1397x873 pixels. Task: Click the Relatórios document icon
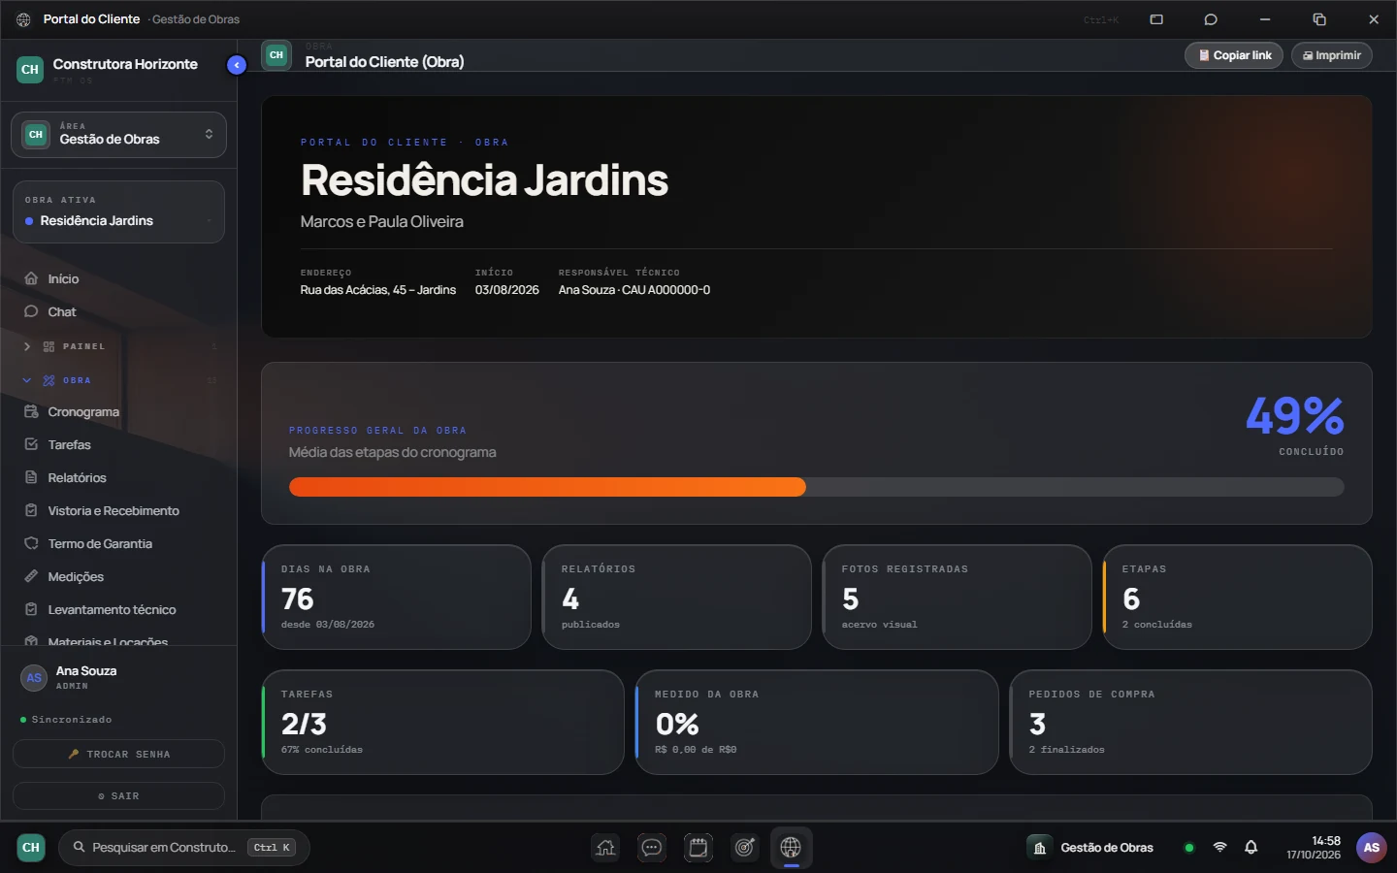point(31,477)
